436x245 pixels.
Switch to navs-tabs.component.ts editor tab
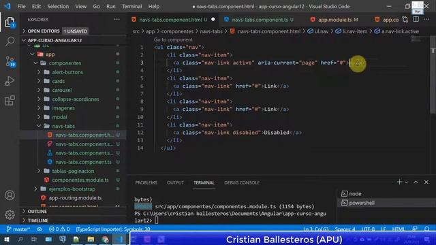point(260,20)
